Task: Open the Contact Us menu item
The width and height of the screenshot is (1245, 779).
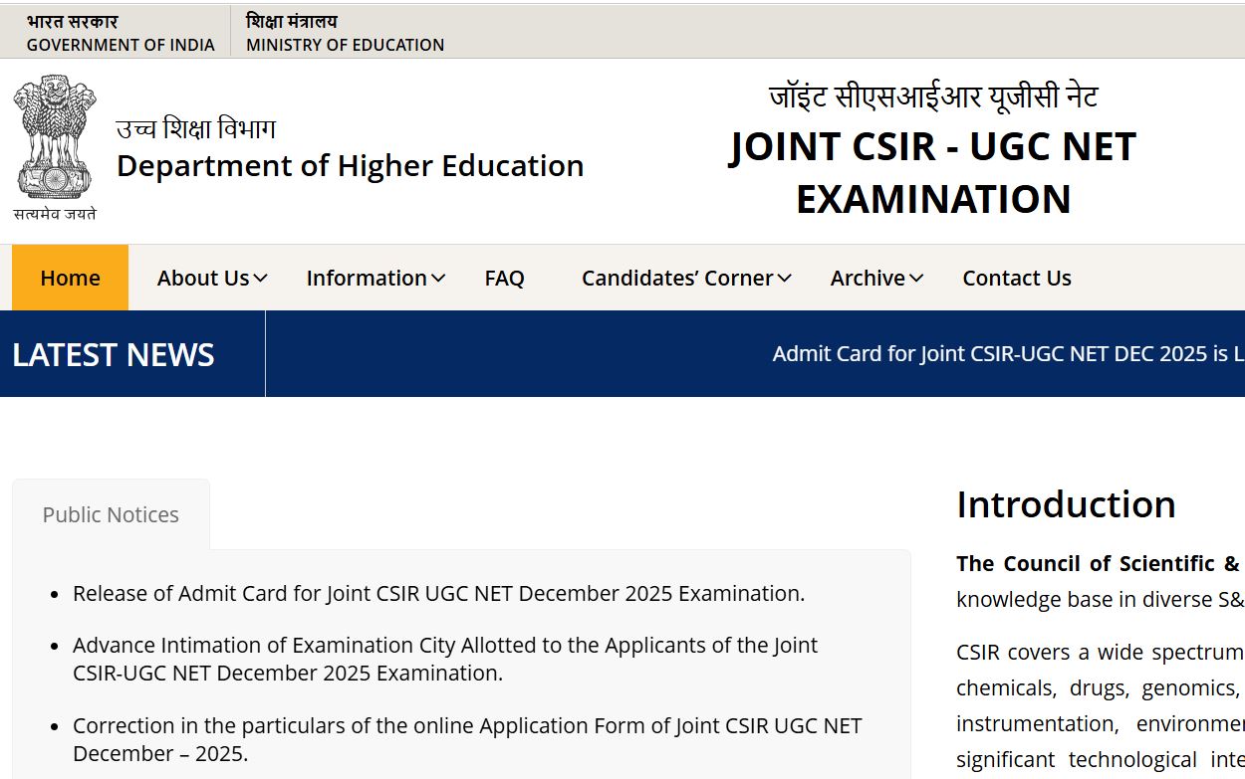Action: pos(1016,278)
